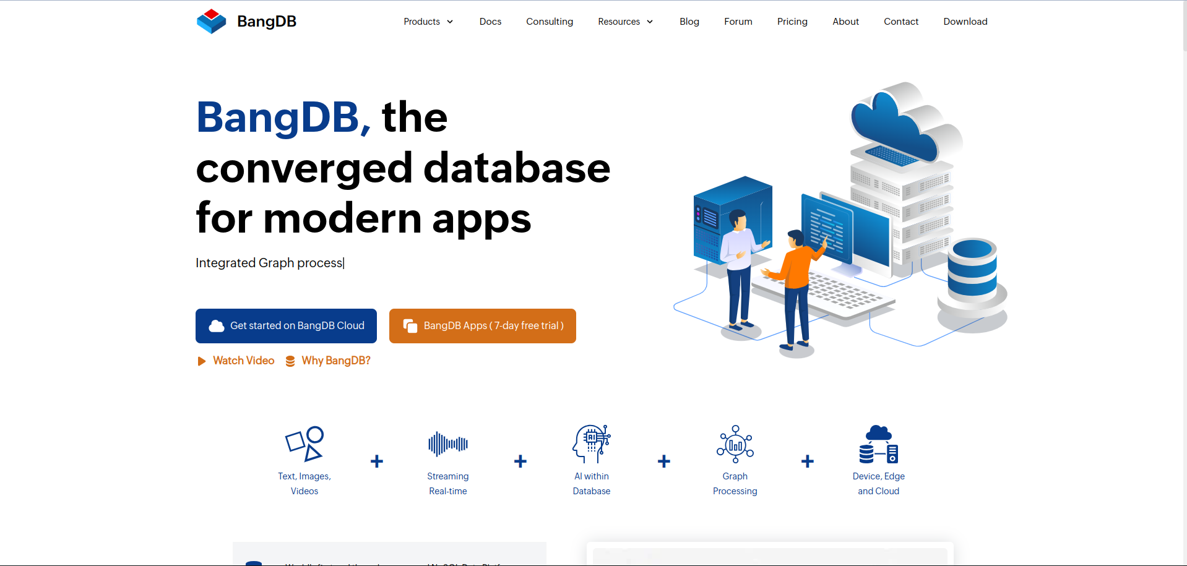This screenshot has width=1187, height=566.
Task: Click the plus sign after Text, Images, Videos
Action: 377,461
